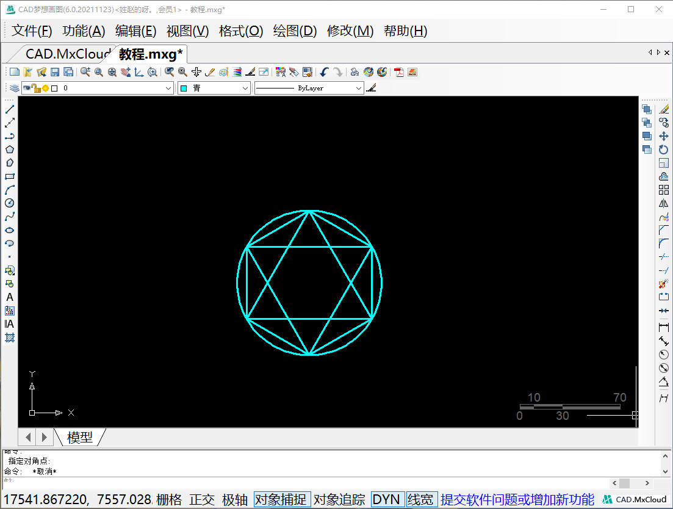Select the Ellipse tool
The image size is (673, 509).
(9, 230)
